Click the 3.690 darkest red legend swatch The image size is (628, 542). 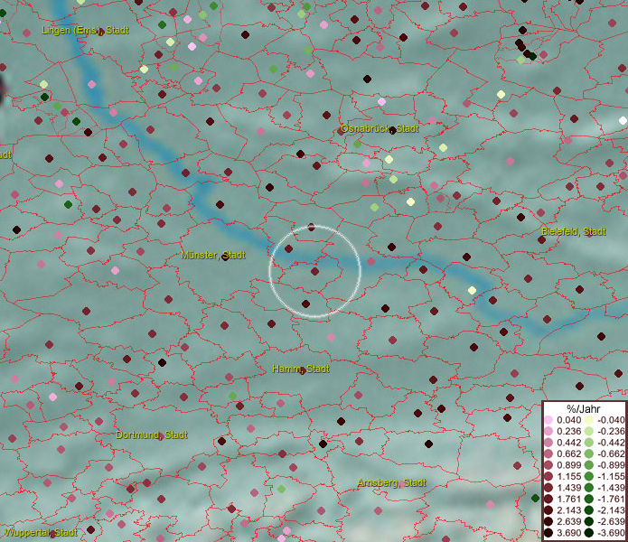point(548,533)
